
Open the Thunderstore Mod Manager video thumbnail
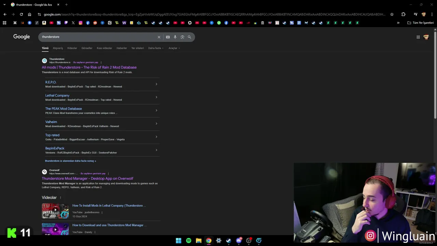55,229
